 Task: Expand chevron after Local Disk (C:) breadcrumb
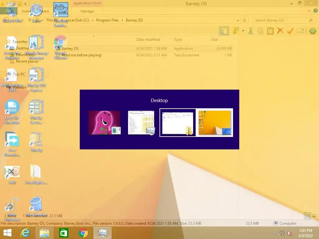93,20
